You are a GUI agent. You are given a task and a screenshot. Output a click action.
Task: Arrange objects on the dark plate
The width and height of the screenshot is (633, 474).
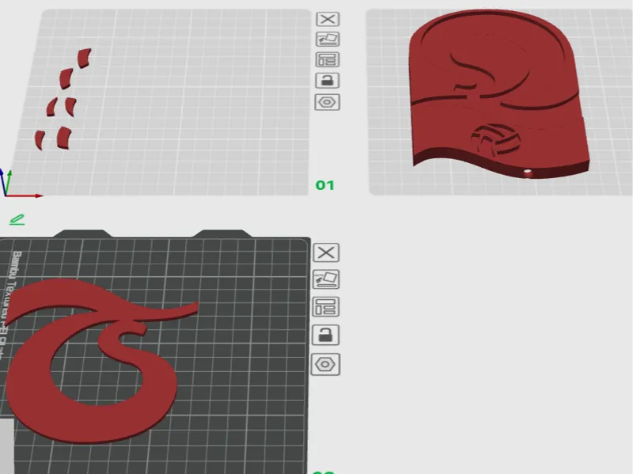pyautogui.click(x=326, y=307)
